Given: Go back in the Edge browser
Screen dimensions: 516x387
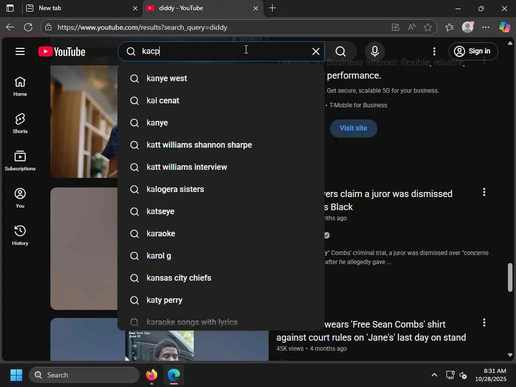Looking at the screenshot, I should 10,27.
